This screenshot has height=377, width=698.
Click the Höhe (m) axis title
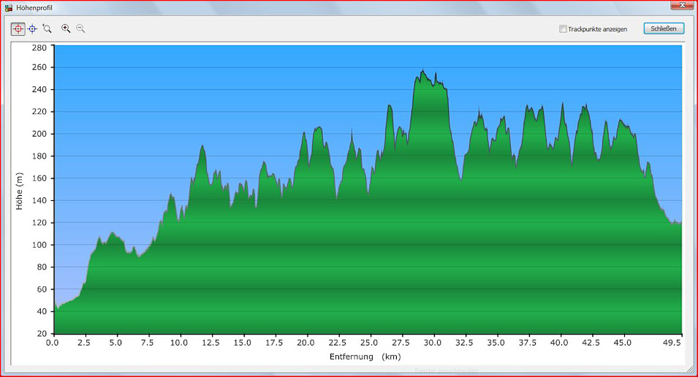coord(20,191)
